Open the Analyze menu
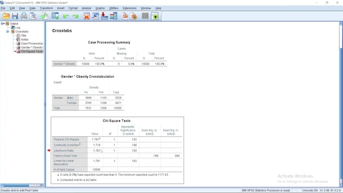Image resolution: width=343 pixels, height=193 pixels. coord(86,8)
